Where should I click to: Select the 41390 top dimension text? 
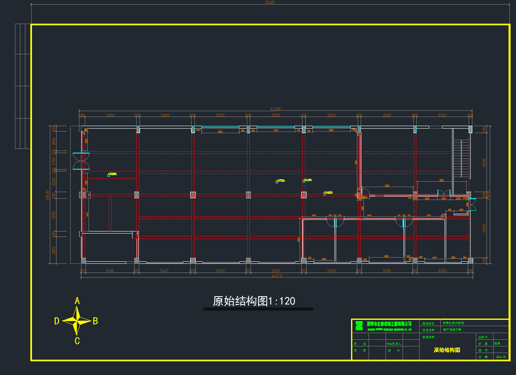(x=276, y=109)
